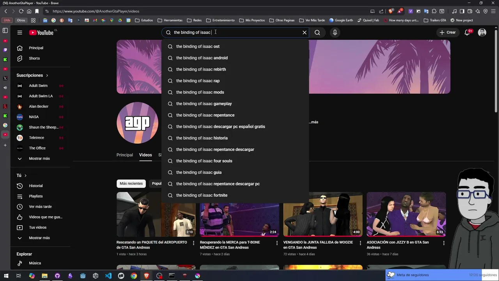Open the notifications bell

tap(467, 32)
